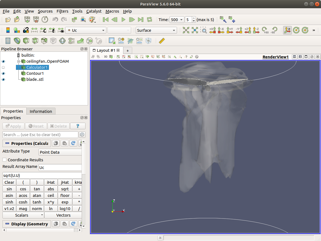Screen dimensions: 321x241
Task: Show Calculator1 using its eye icon
Action: [3, 67]
